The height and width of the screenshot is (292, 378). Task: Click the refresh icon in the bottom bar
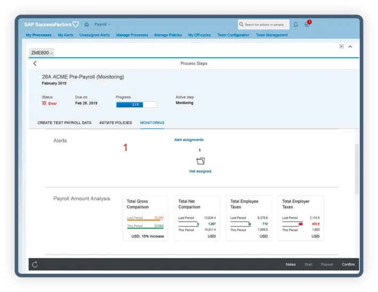[35, 264]
